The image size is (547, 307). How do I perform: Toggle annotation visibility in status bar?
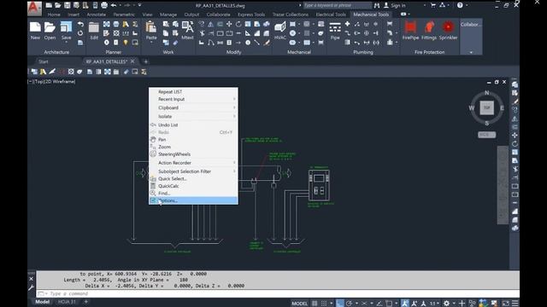coord(404,304)
